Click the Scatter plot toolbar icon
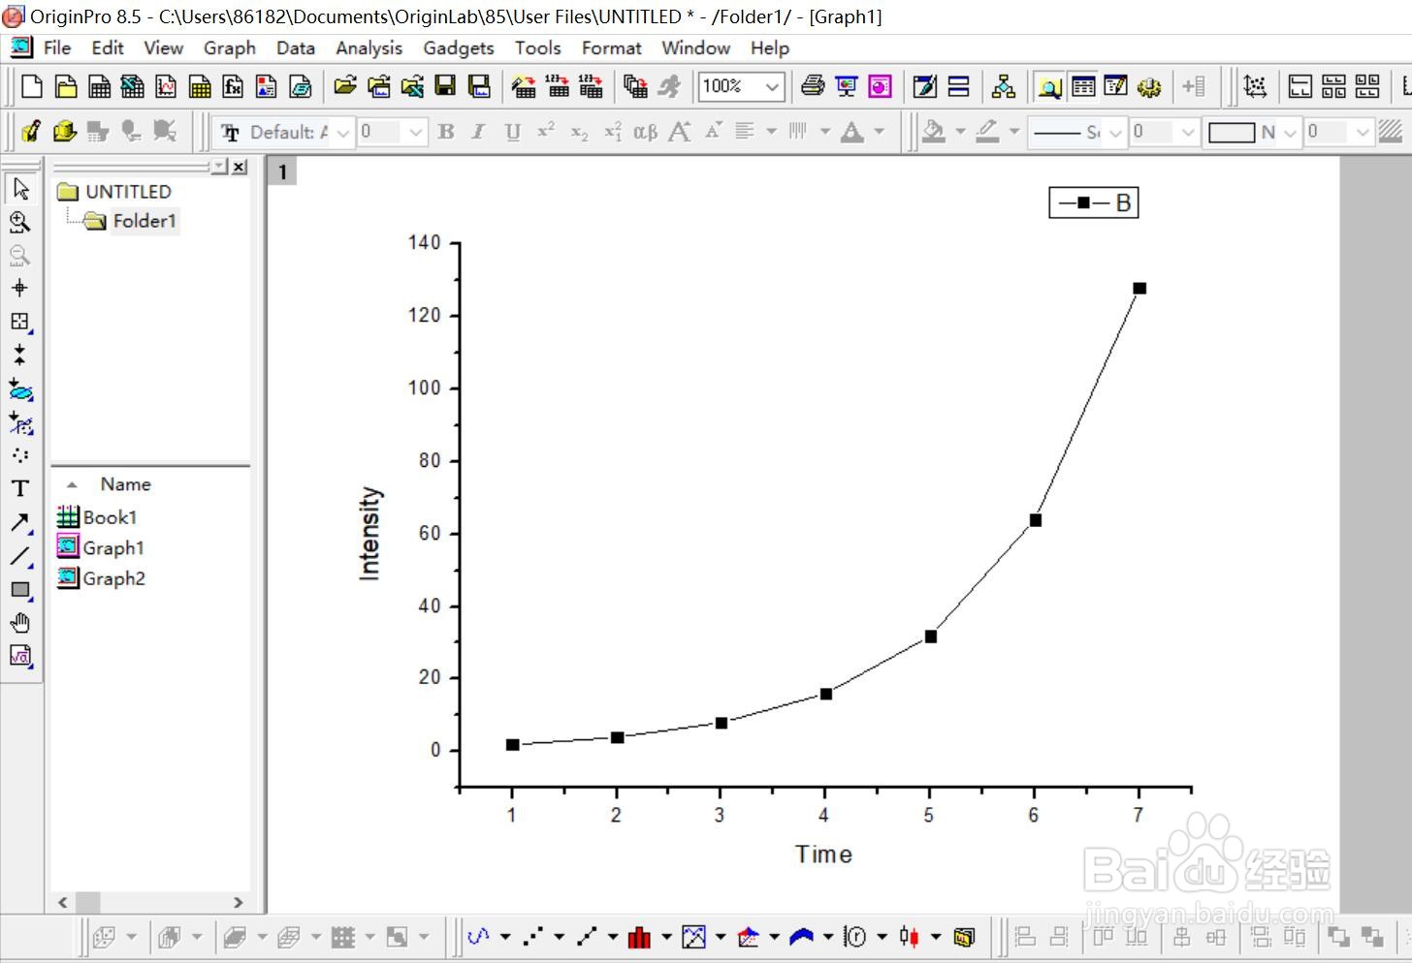1412x963 pixels. 532,937
